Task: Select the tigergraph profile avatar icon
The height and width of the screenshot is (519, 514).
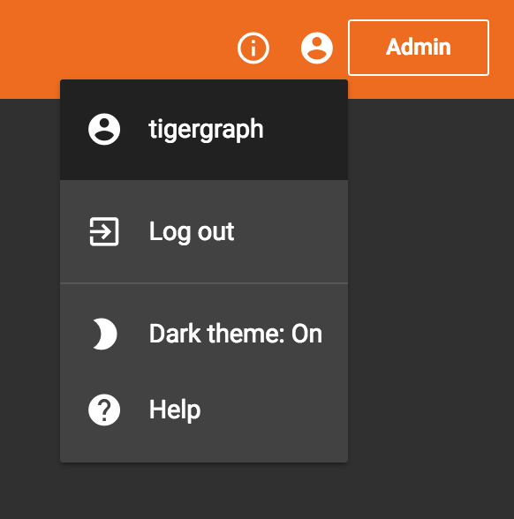Action: point(104,129)
